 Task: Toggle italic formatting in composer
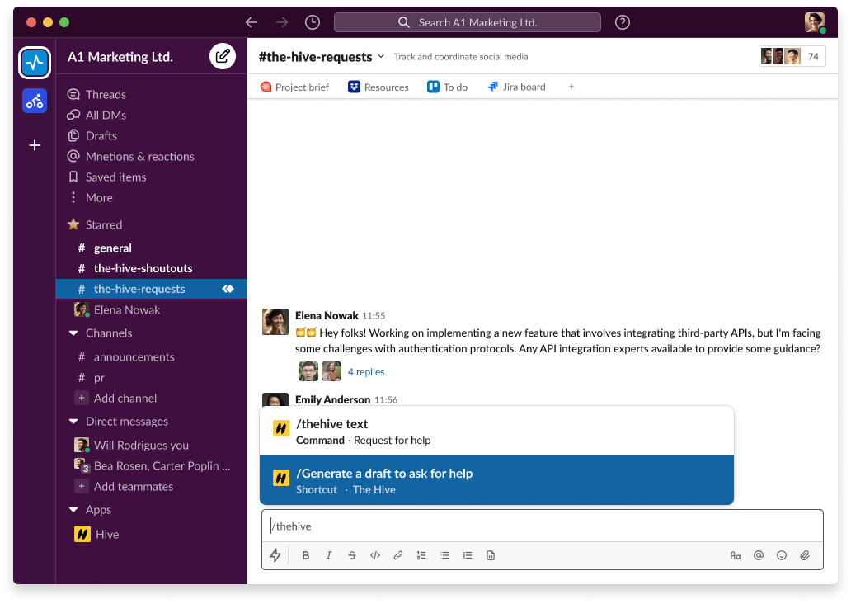[329, 555]
